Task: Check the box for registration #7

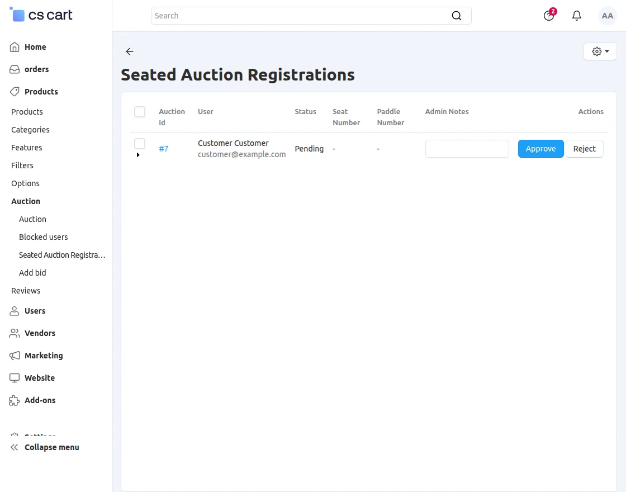Action: [x=140, y=144]
